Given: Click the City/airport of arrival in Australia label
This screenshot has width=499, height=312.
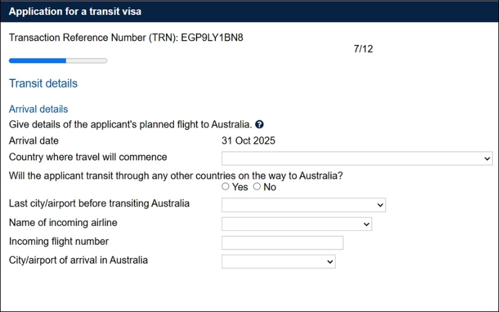Looking at the screenshot, I should [x=79, y=260].
